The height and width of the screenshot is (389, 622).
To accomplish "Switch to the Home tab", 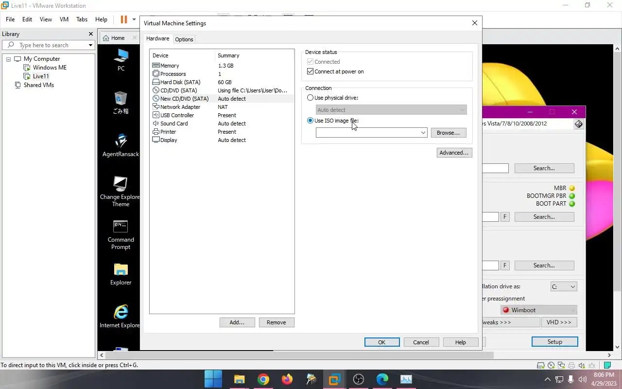I will (118, 38).
